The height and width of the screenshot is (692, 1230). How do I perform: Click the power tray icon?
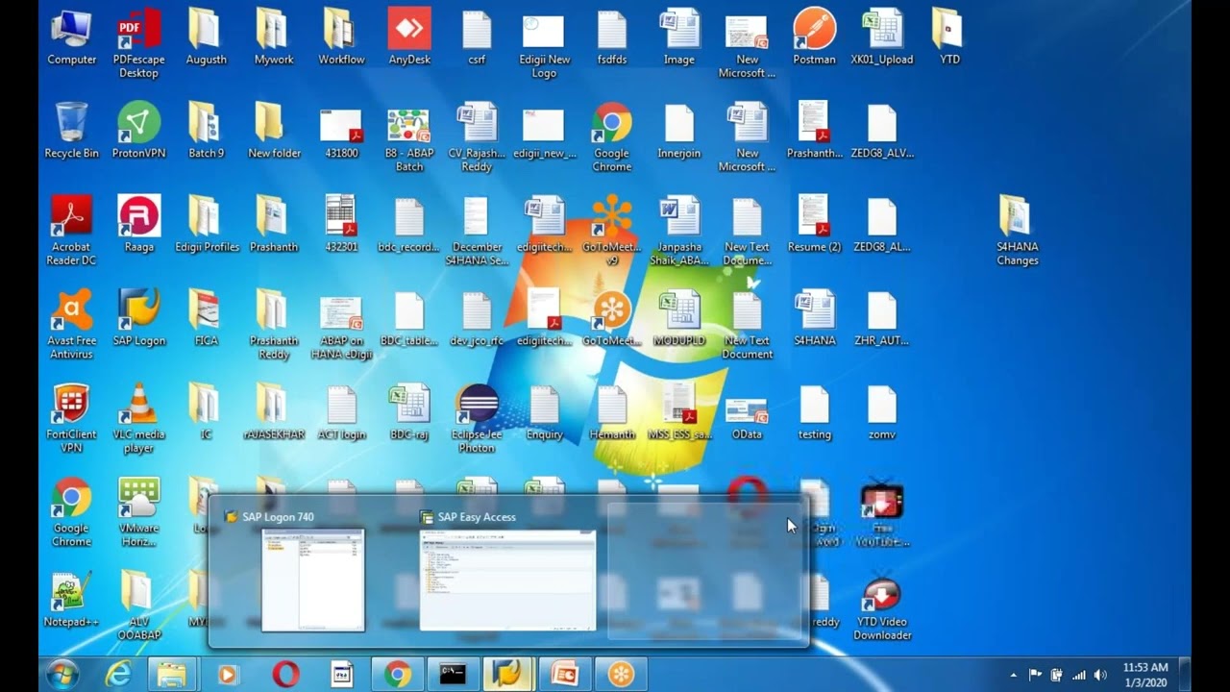(x=1057, y=675)
